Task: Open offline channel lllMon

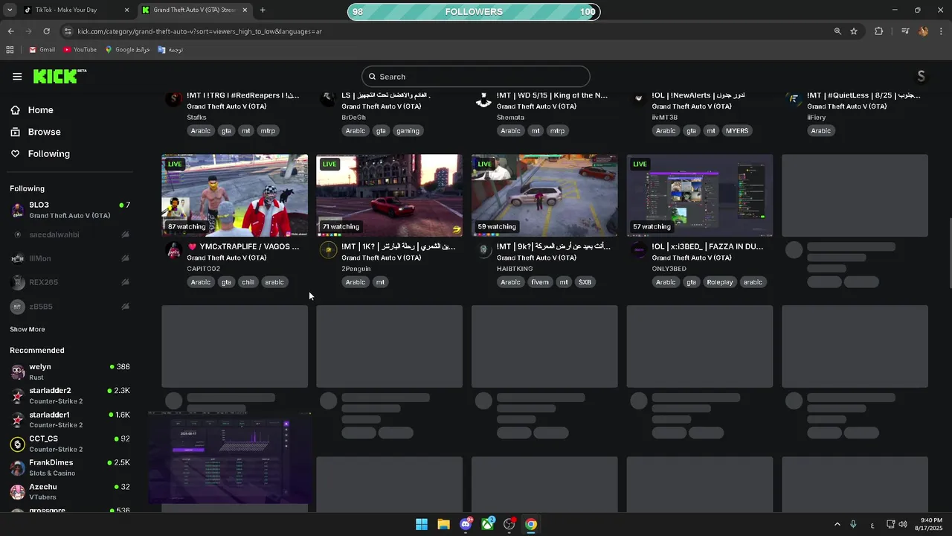Action: click(70, 258)
